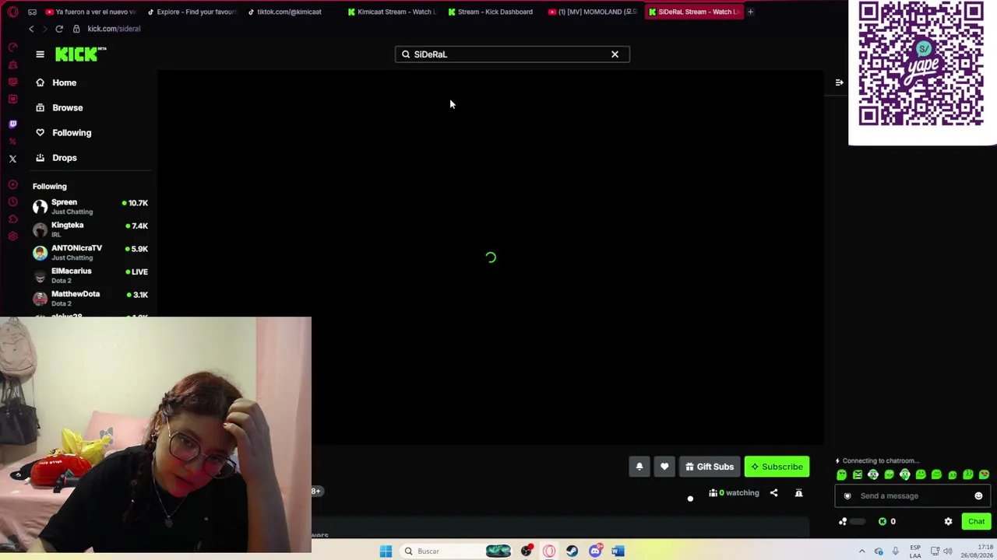The image size is (997, 560).
Task: Open Opera GX from the taskbar
Action: click(549, 551)
